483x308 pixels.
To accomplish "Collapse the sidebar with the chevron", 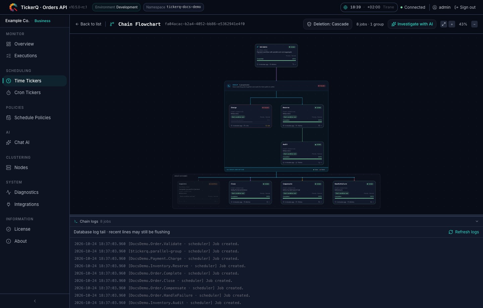I will 35,301.
